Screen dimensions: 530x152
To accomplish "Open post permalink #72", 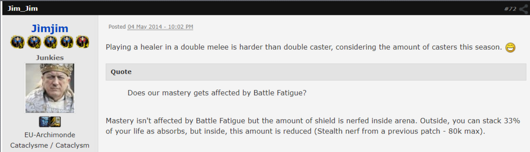I will point(510,9).
